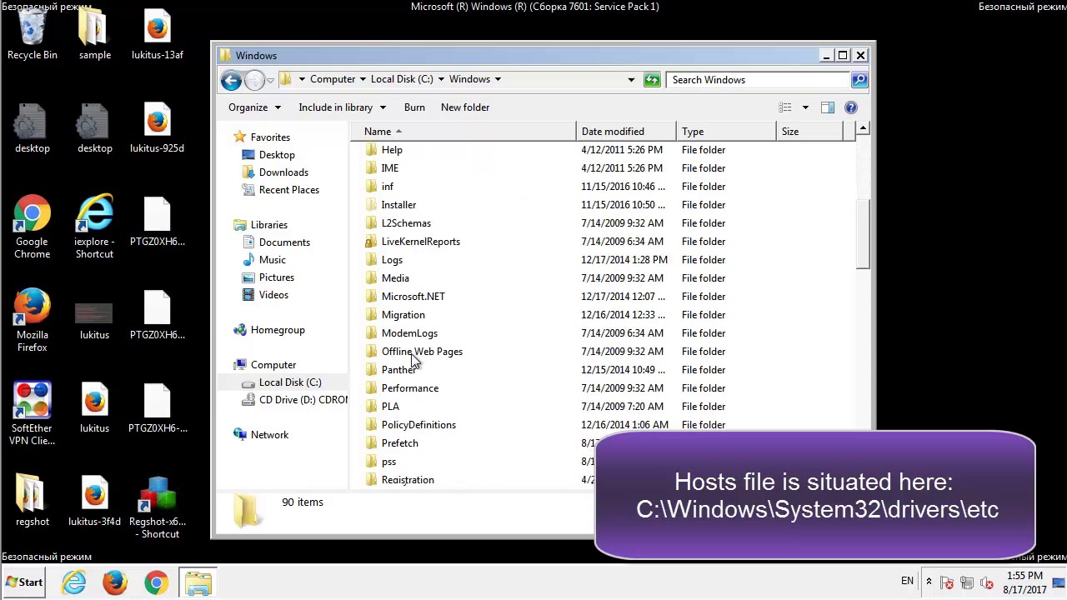The width and height of the screenshot is (1067, 600).
Task: Click the taskbar clock showing 1:55 PM
Action: coord(1024,582)
